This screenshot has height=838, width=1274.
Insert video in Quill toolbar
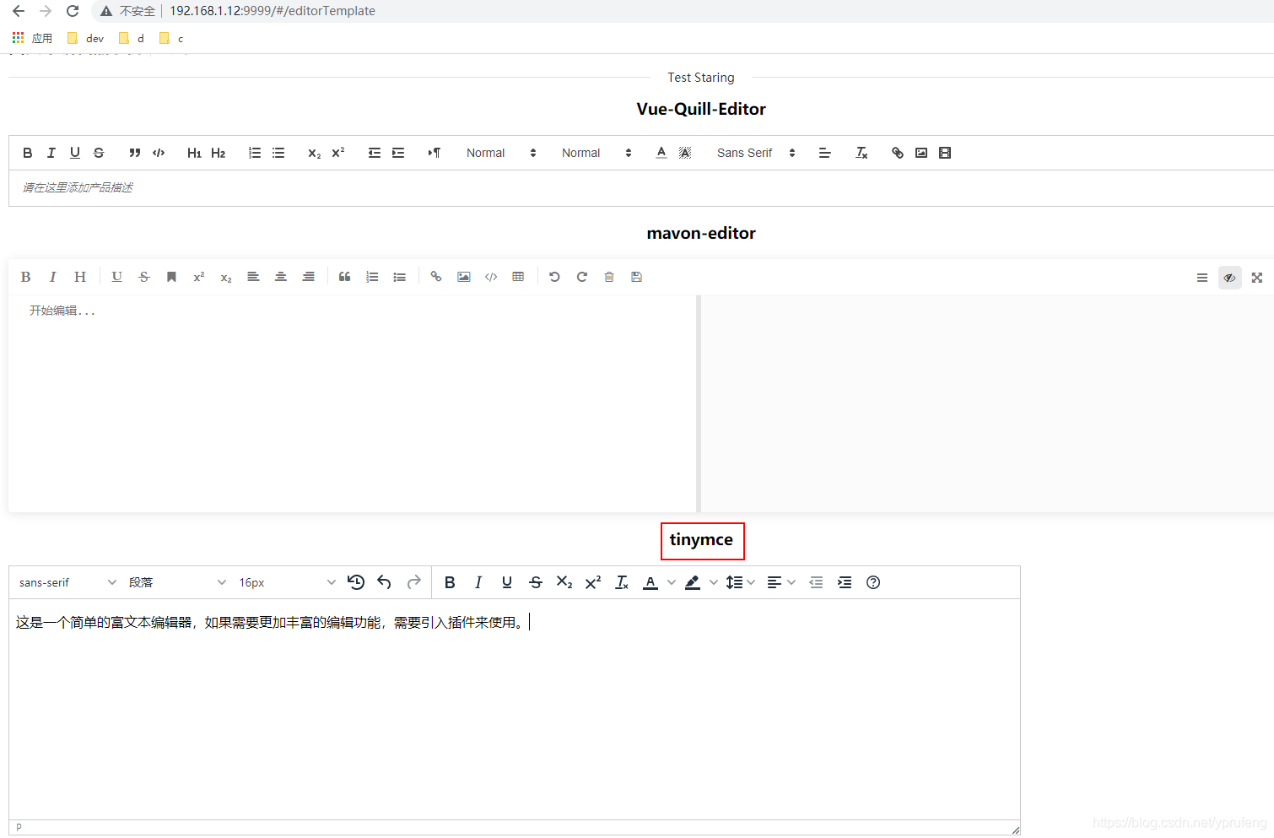(945, 153)
